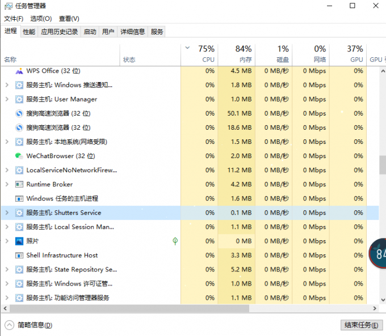Click the gear icon for LocalServiceNoNetworkFirewall

point(19,171)
